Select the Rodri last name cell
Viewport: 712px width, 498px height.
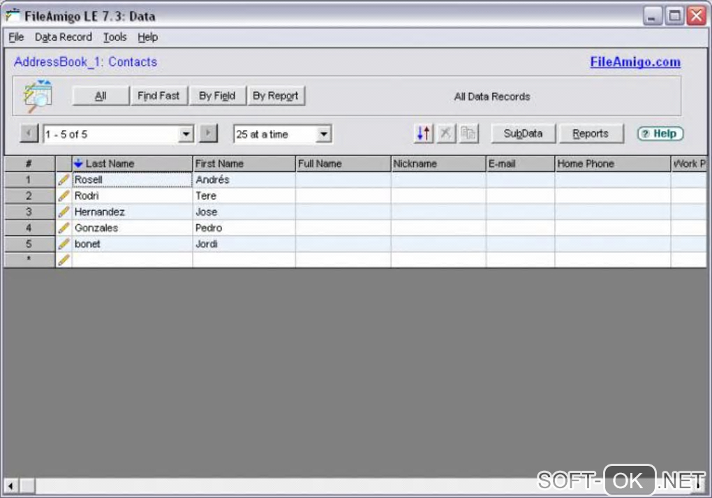[x=132, y=196]
